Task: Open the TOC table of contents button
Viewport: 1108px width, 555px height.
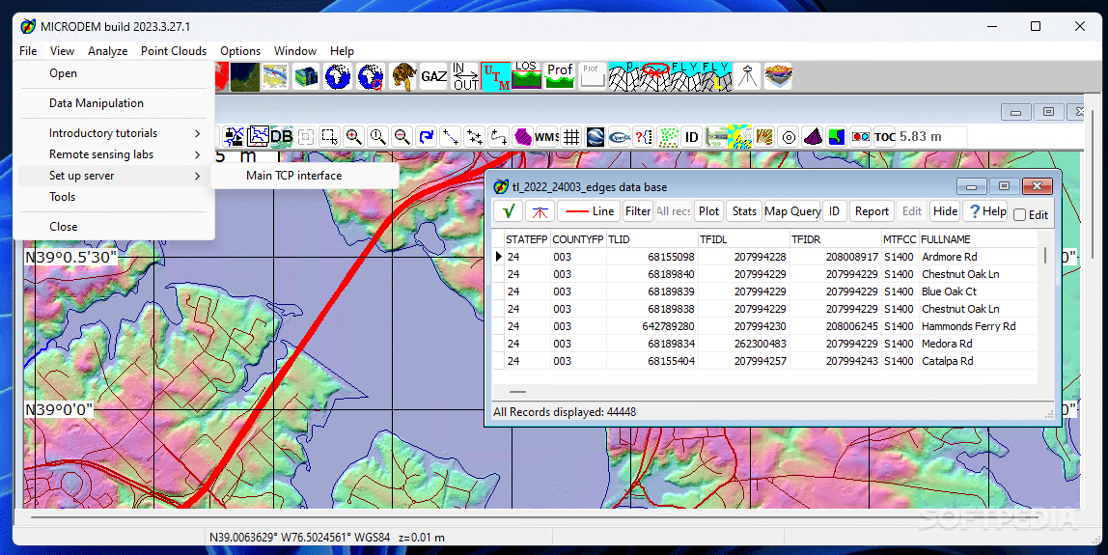Action: pos(885,136)
